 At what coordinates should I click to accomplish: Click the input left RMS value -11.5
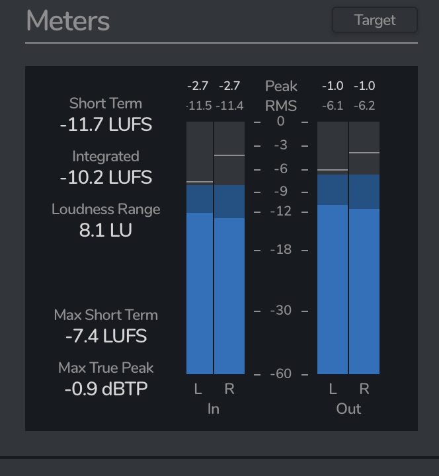click(198, 106)
